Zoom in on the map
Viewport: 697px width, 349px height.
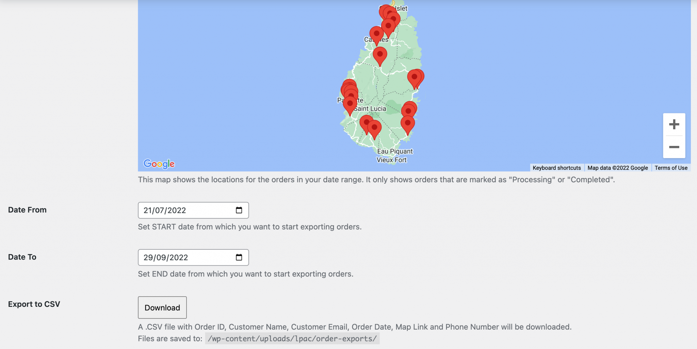(x=674, y=124)
